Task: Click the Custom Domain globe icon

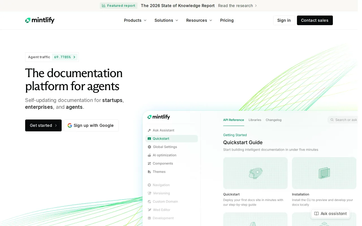Action: [x=149, y=201]
